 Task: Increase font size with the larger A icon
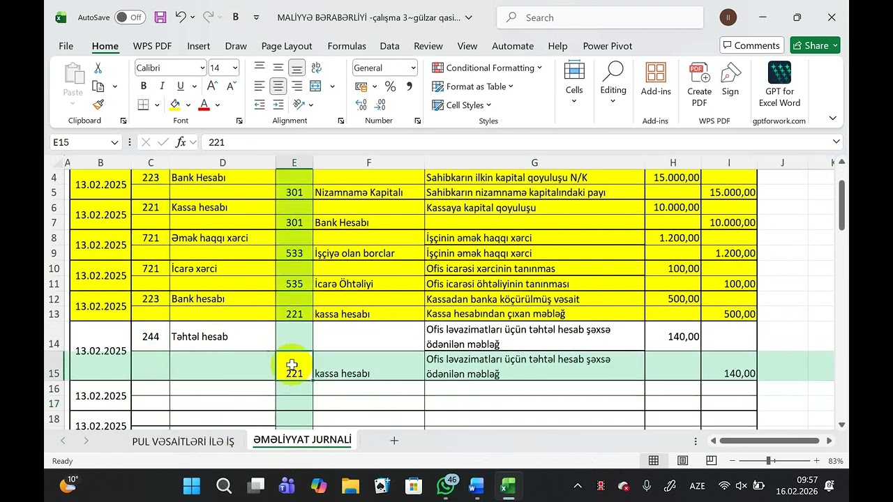[x=211, y=86]
